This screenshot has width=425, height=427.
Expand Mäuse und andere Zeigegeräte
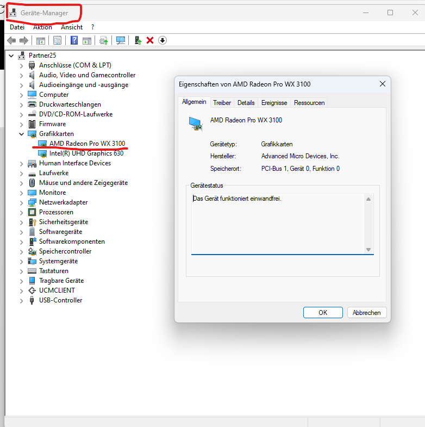tap(22, 183)
